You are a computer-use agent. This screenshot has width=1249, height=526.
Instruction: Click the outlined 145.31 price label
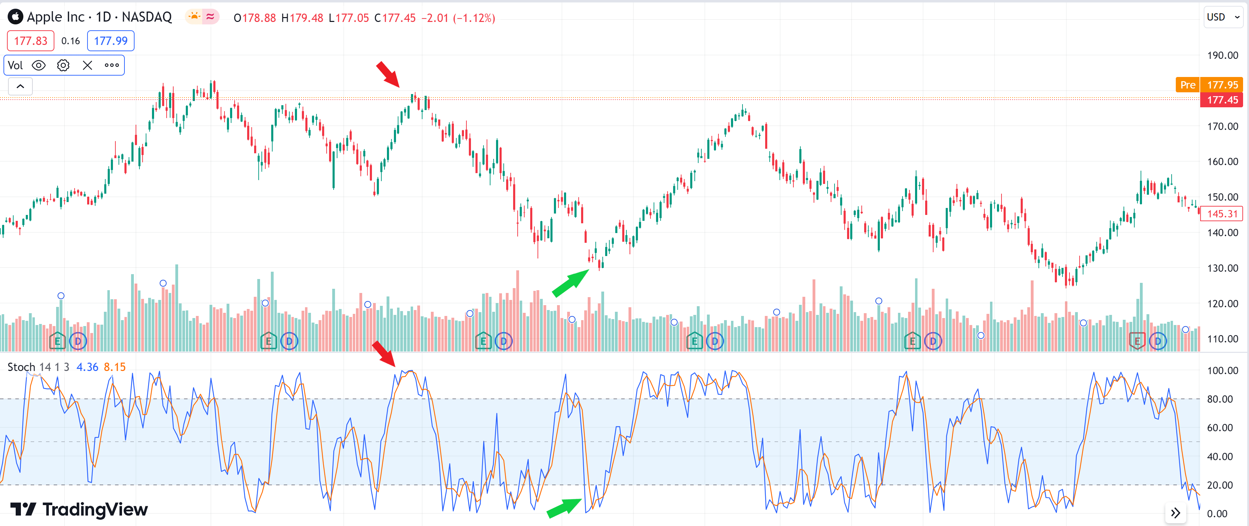pos(1222,214)
